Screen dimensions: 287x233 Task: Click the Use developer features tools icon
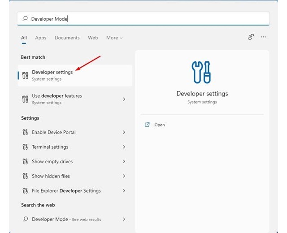25,99
